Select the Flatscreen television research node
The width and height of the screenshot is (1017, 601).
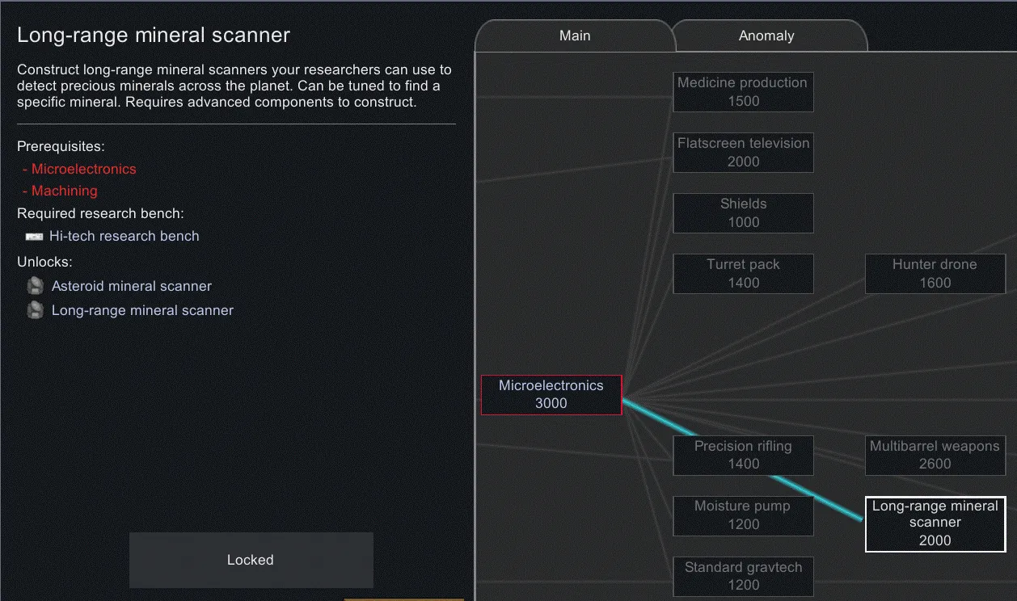point(743,152)
